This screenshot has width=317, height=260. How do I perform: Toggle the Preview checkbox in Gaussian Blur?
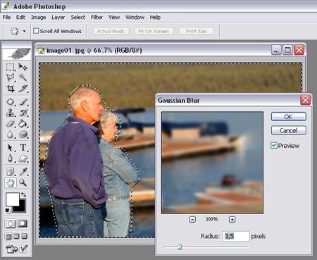[x=274, y=145]
